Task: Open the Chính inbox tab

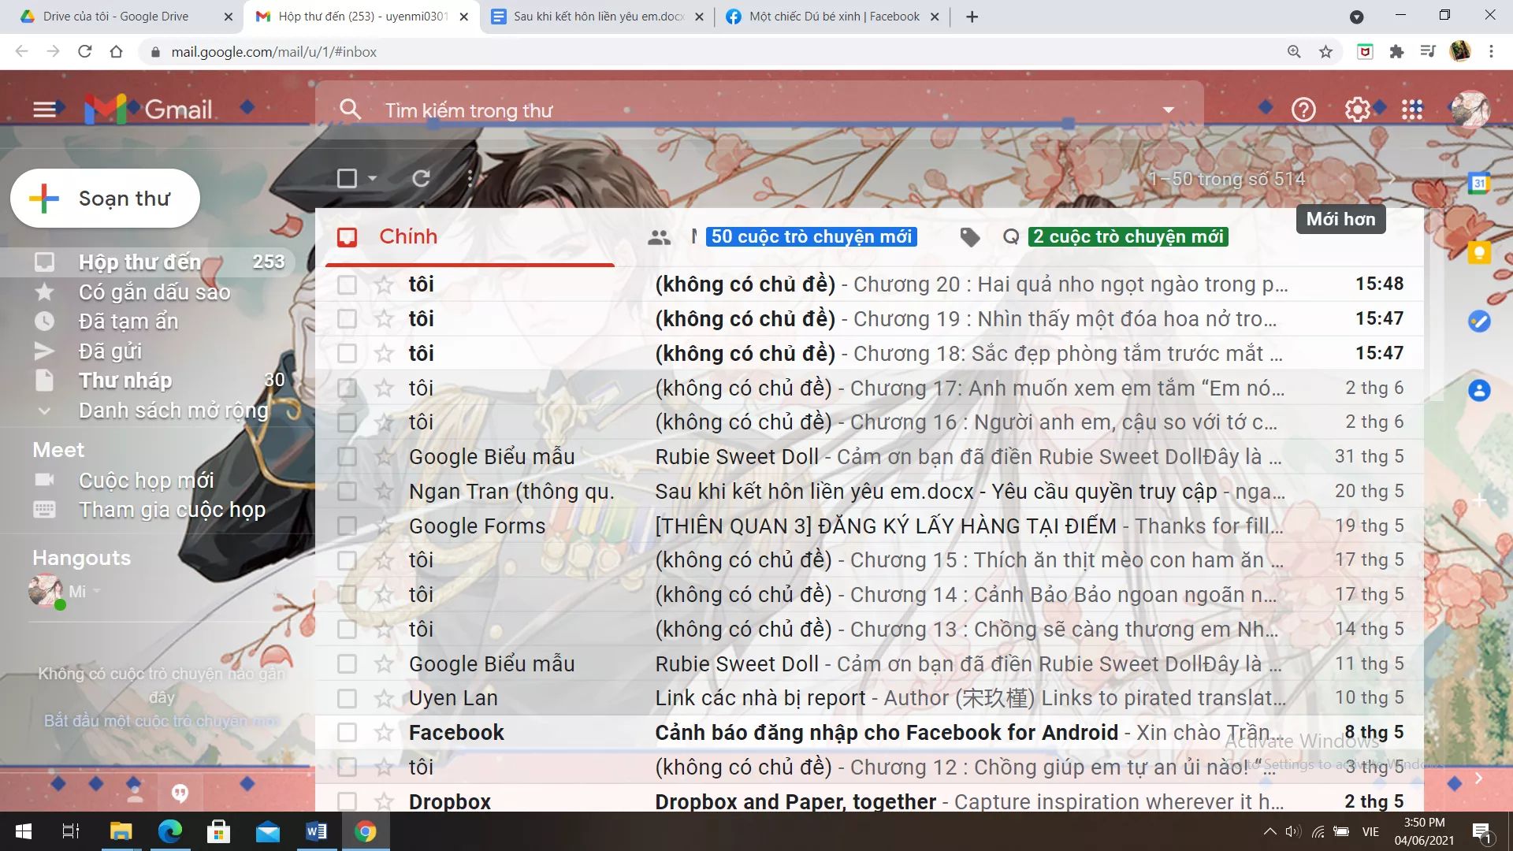Action: tap(470, 237)
